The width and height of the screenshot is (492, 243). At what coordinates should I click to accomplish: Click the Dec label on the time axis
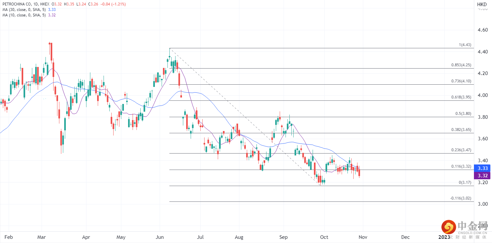pyautogui.click(x=406, y=237)
